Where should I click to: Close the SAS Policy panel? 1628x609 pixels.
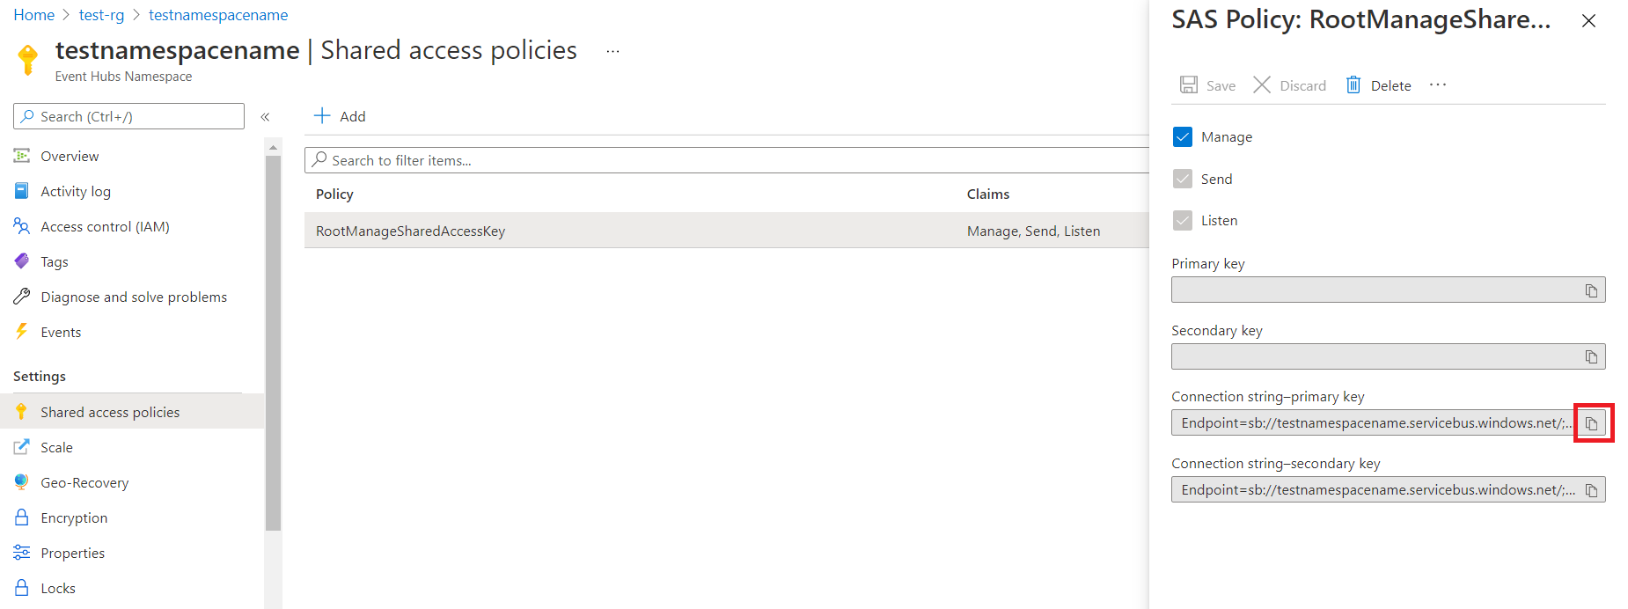coord(1588,20)
